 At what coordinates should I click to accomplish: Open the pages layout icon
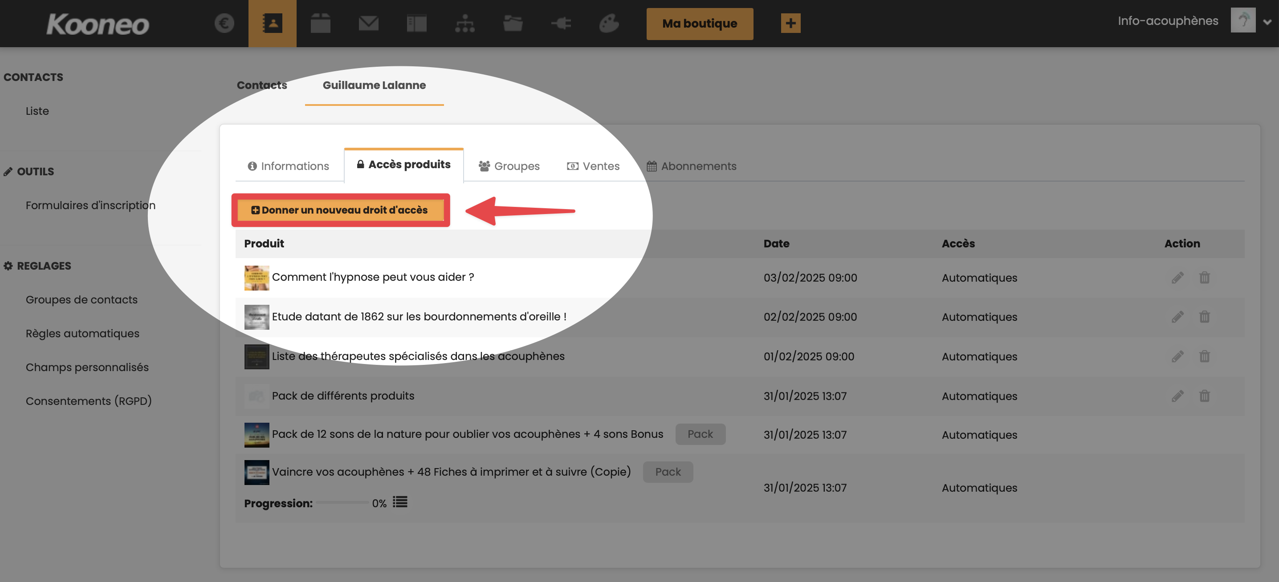point(416,23)
